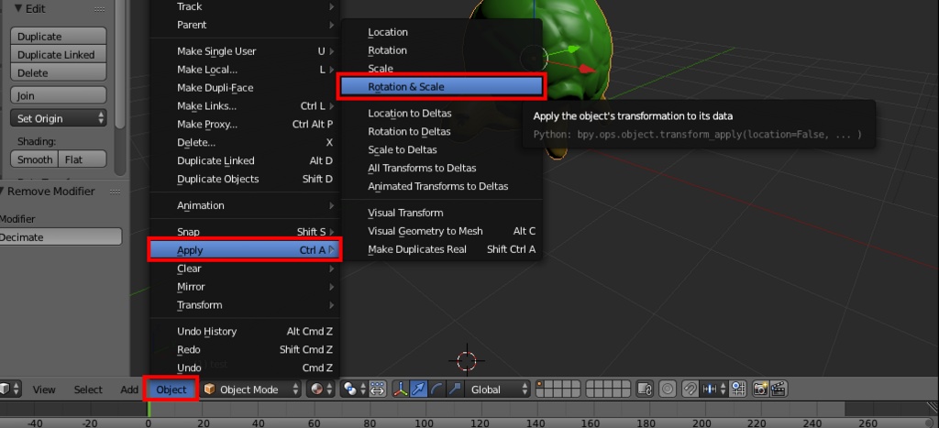Select Location to Deltas
The height and width of the screenshot is (428, 939).
[x=441, y=113]
